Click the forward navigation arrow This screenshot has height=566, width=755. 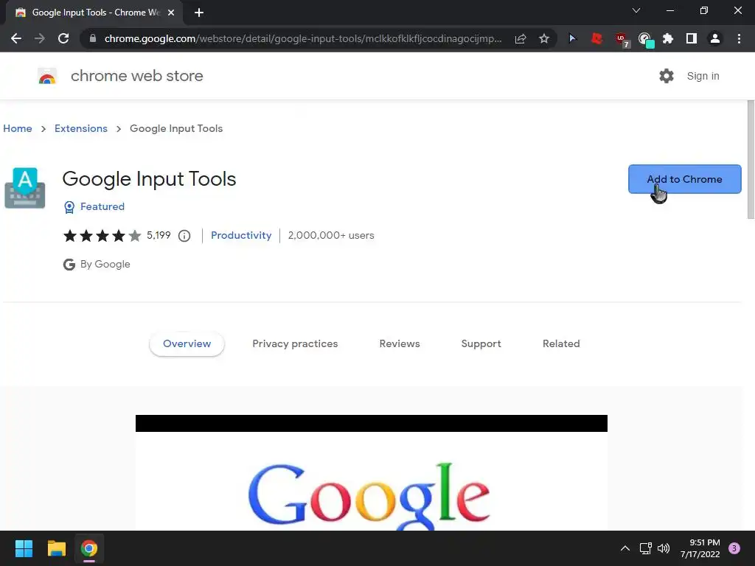40,38
